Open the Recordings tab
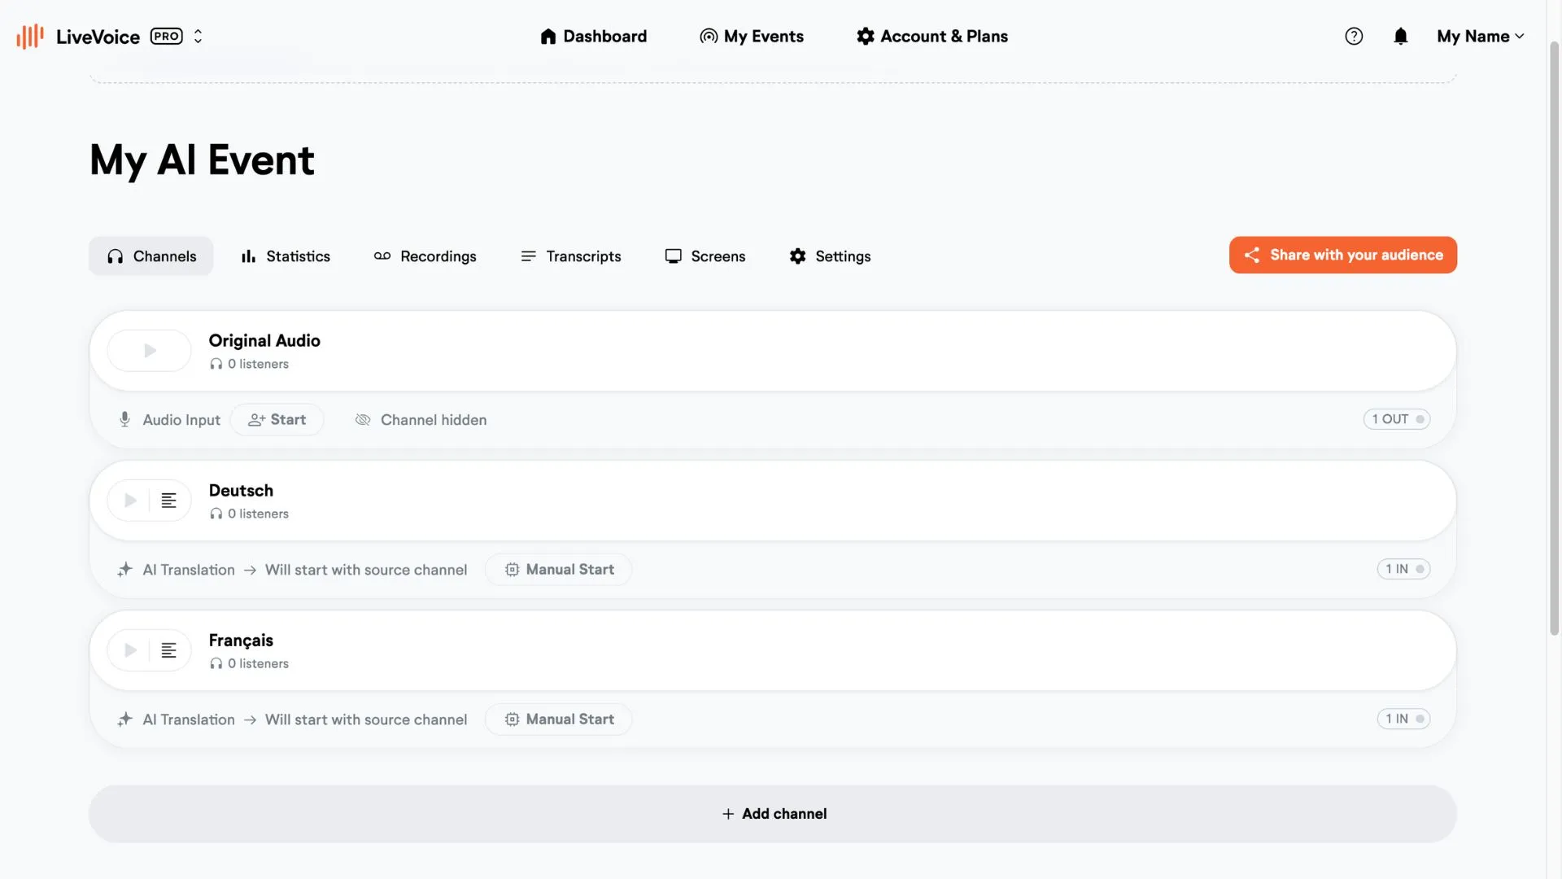 pyautogui.click(x=425, y=256)
